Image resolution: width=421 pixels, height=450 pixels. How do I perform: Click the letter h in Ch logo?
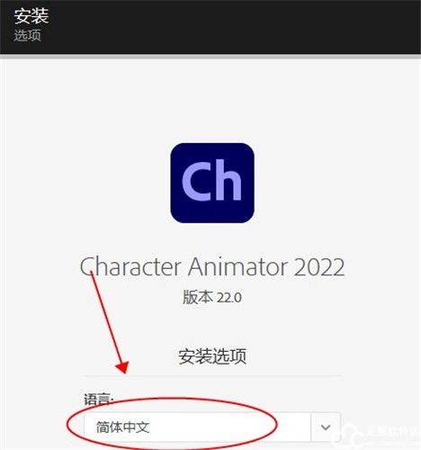228,179
